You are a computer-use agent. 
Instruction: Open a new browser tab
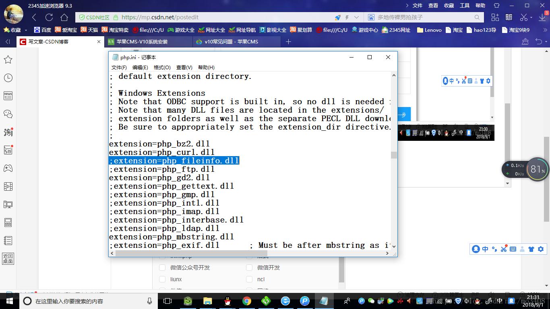pos(288,41)
